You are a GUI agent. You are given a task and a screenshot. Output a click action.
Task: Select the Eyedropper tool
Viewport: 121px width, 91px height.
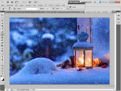pyautogui.click(x=2, y=29)
